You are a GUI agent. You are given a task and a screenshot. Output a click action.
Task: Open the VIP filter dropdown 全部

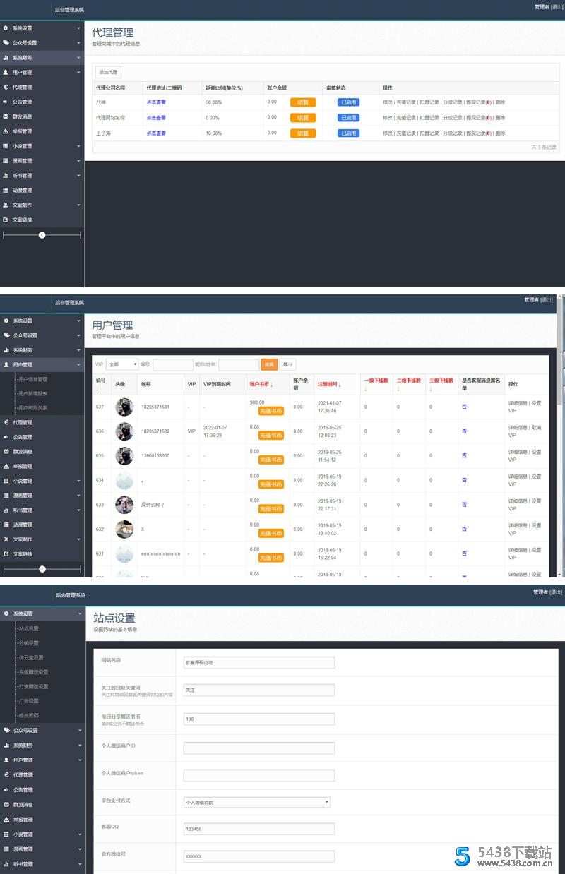click(123, 364)
